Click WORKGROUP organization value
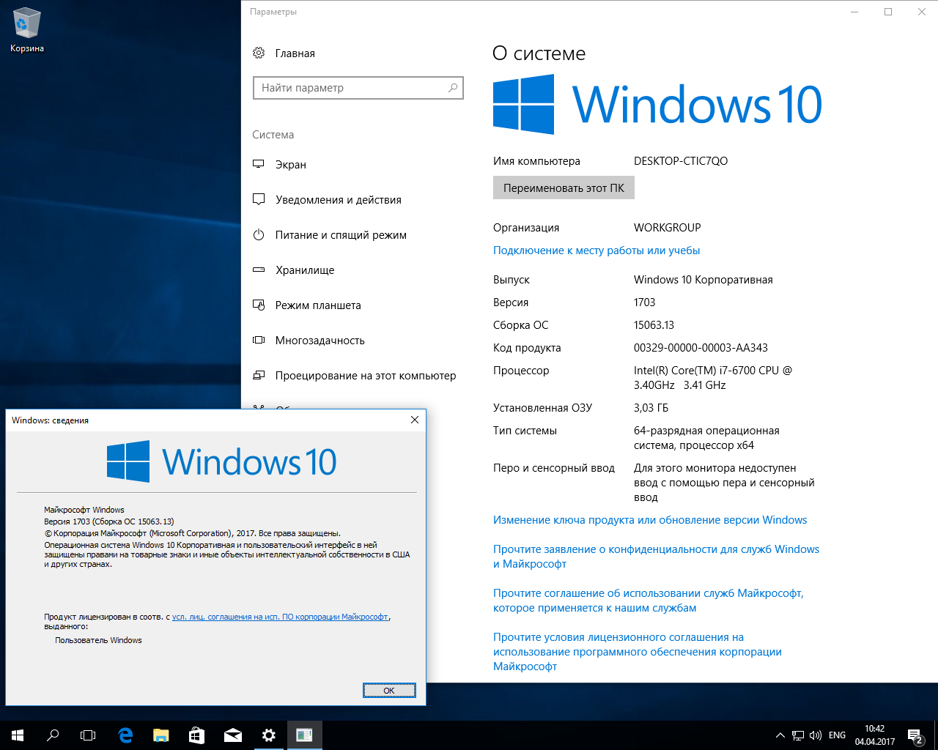The height and width of the screenshot is (750, 938). [668, 228]
